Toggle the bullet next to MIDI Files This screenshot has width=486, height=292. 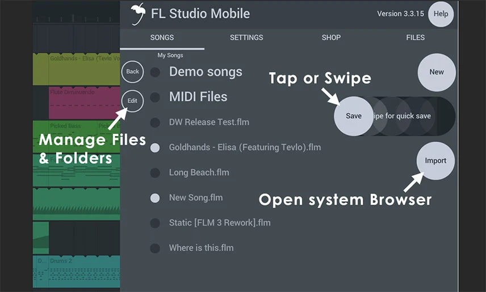[155, 97]
